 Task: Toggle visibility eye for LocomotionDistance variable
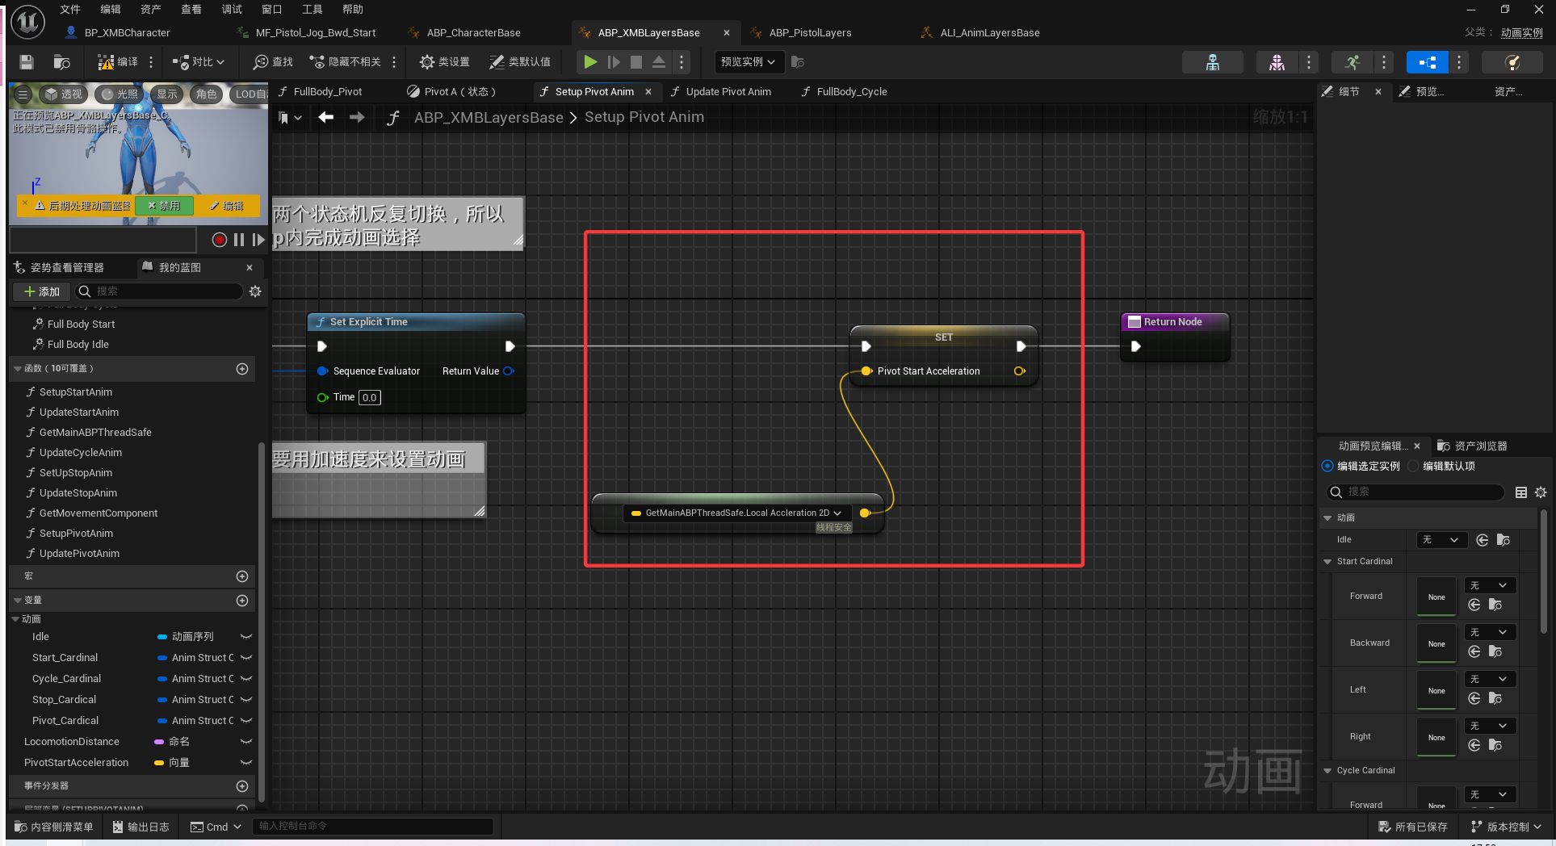[246, 742]
